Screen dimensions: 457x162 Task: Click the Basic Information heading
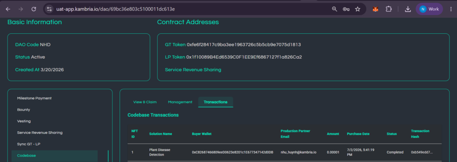(x=34, y=22)
